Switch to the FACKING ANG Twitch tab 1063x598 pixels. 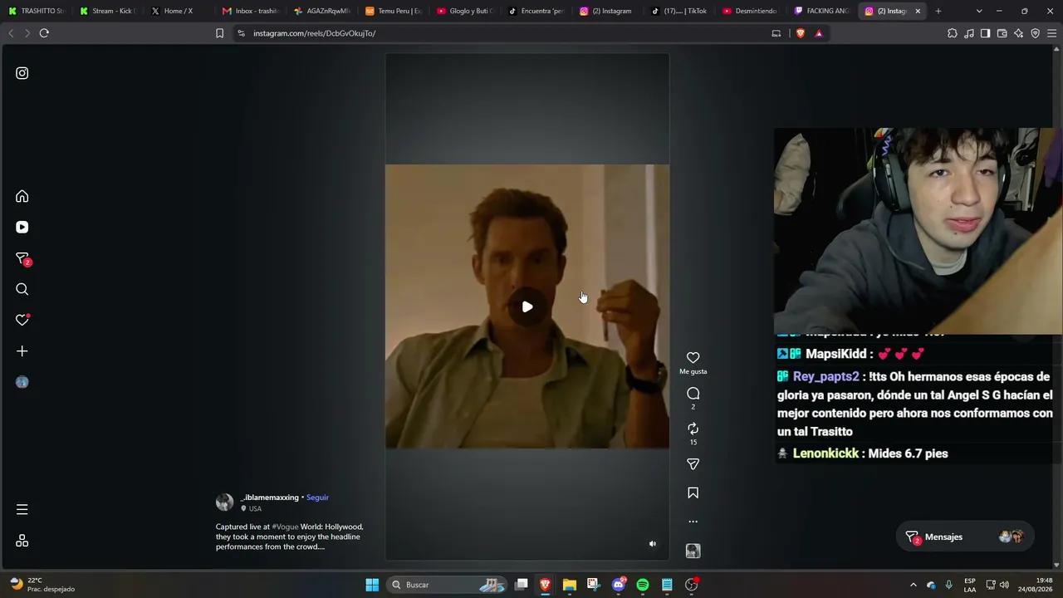[x=821, y=11]
